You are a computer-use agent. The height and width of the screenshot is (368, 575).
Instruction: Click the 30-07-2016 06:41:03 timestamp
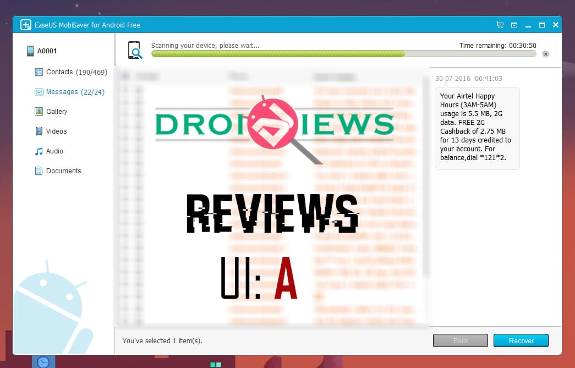click(x=469, y=79)
